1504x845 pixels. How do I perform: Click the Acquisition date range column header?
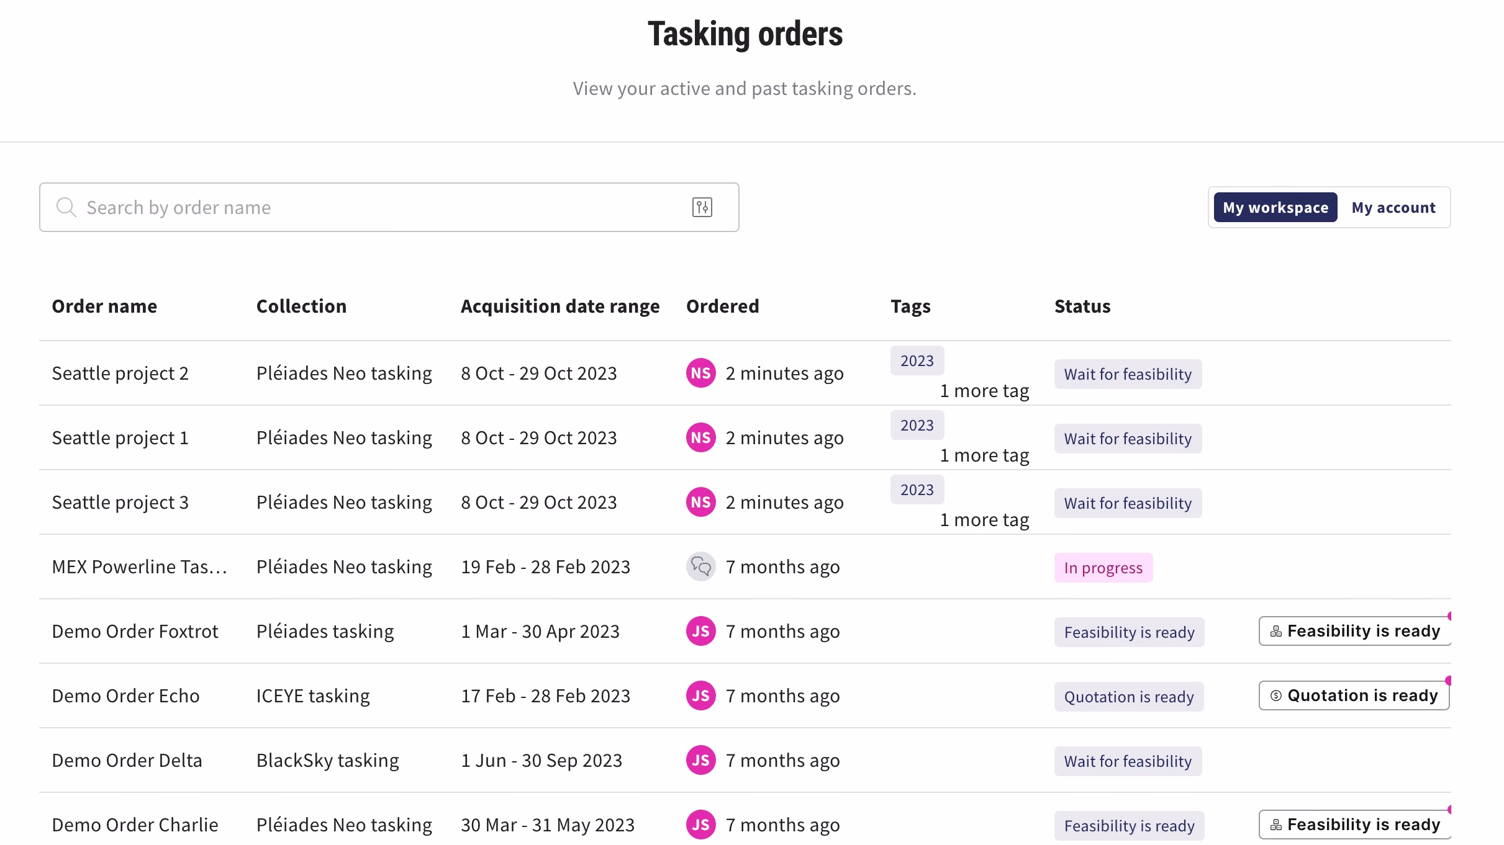pyautogui.click(x=560, y=306)
